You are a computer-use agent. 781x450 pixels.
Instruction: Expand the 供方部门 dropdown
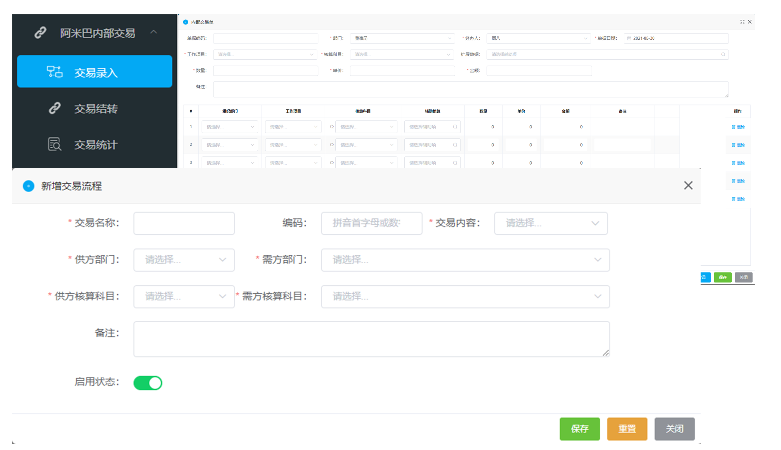pos(184,260)
